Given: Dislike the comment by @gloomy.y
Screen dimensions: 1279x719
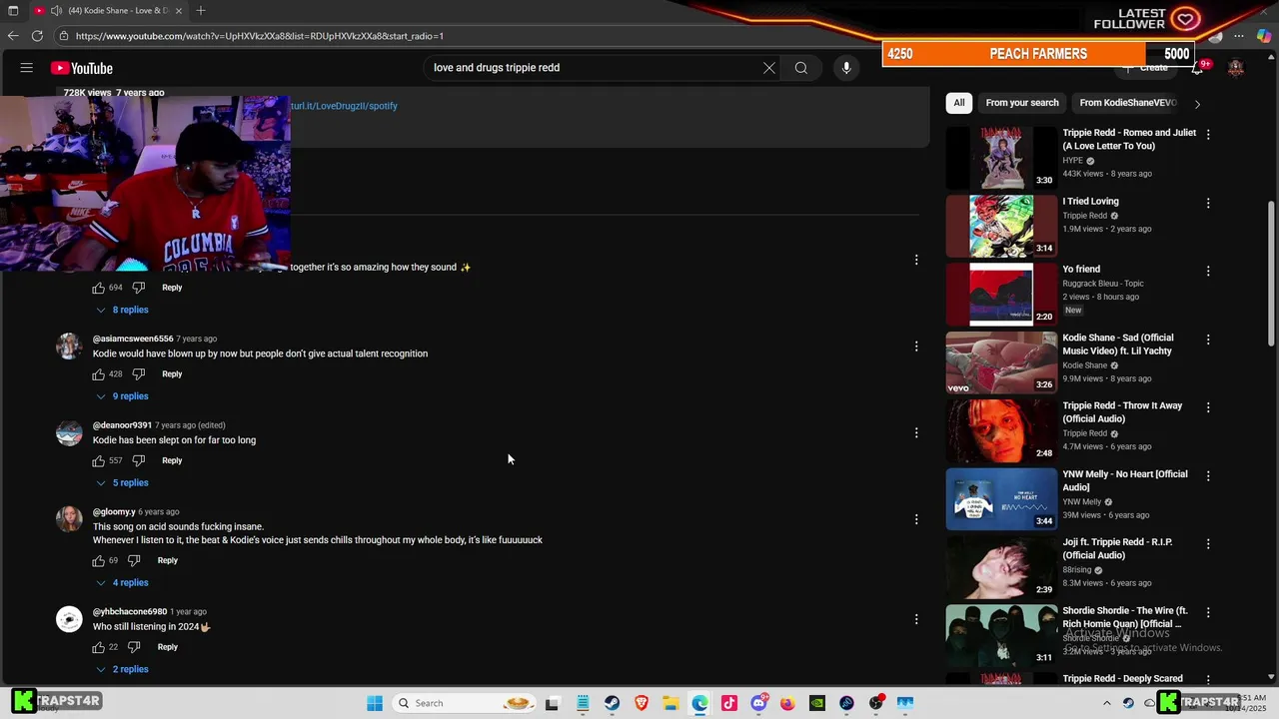Looking at the screenshot, I should coord(134,560).
